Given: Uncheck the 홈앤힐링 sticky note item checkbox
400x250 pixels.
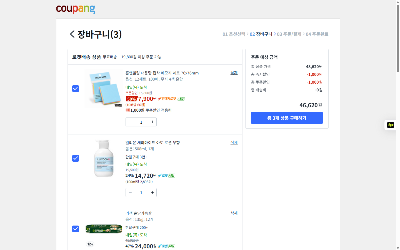Looking at the screenshot, I should (76, 89).
